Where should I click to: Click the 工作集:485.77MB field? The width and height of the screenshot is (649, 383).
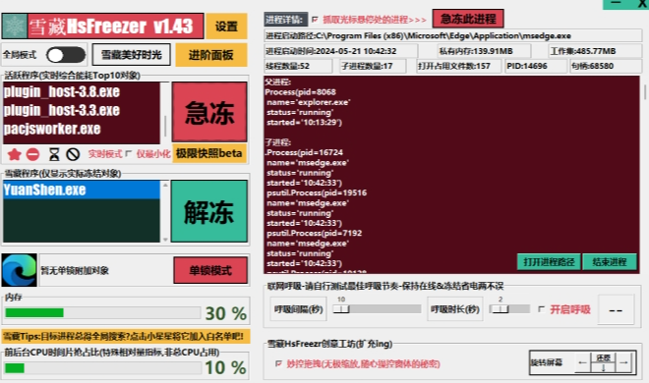coord(595,51)
